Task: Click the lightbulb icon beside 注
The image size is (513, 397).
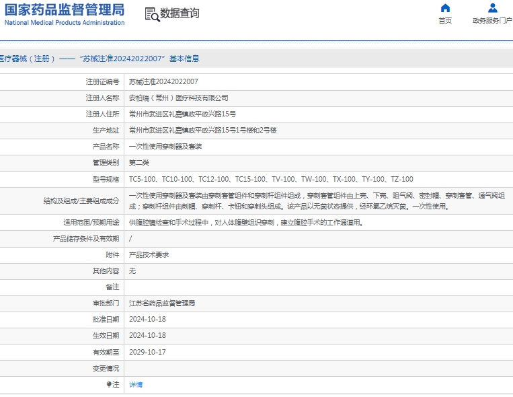Action: point(109,384)
